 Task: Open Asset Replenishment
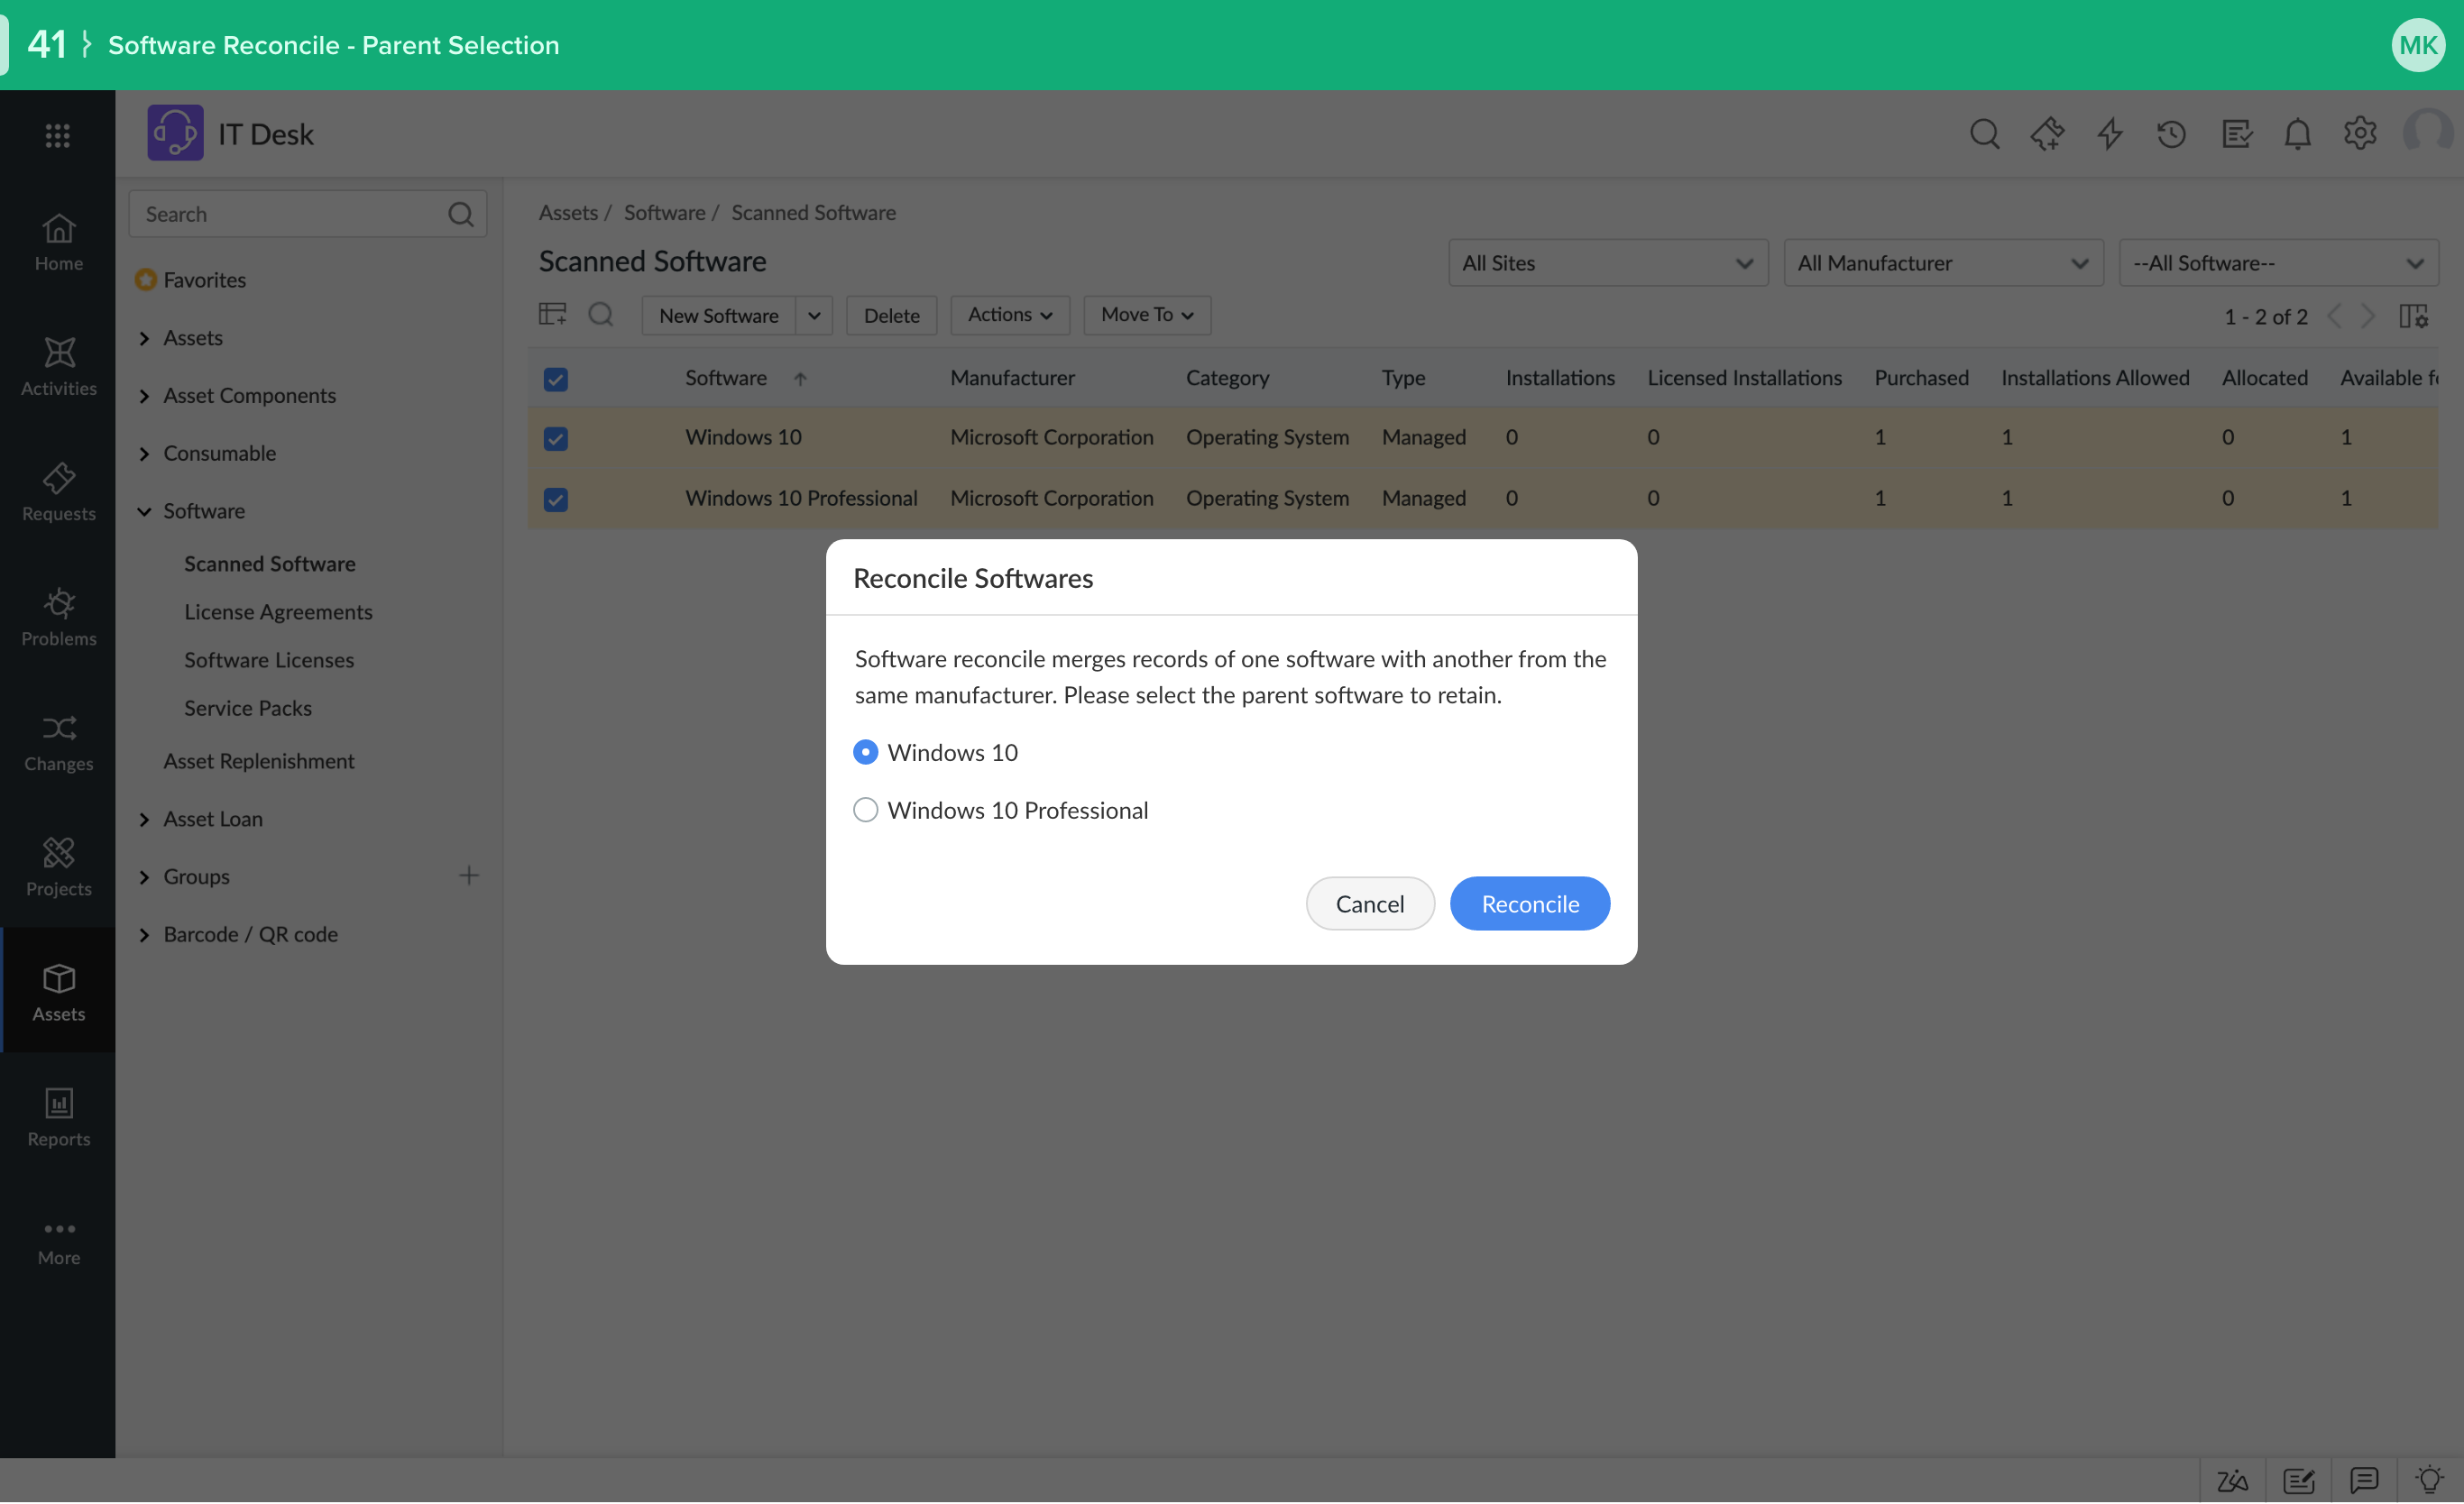click(259, 762)
